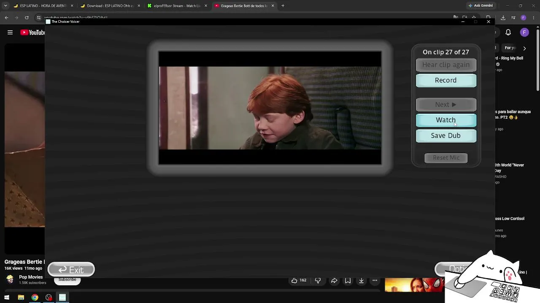Click the "On clip 27 of 27" label
Viewport: 540px width, 303px height.
coord(446,52)
